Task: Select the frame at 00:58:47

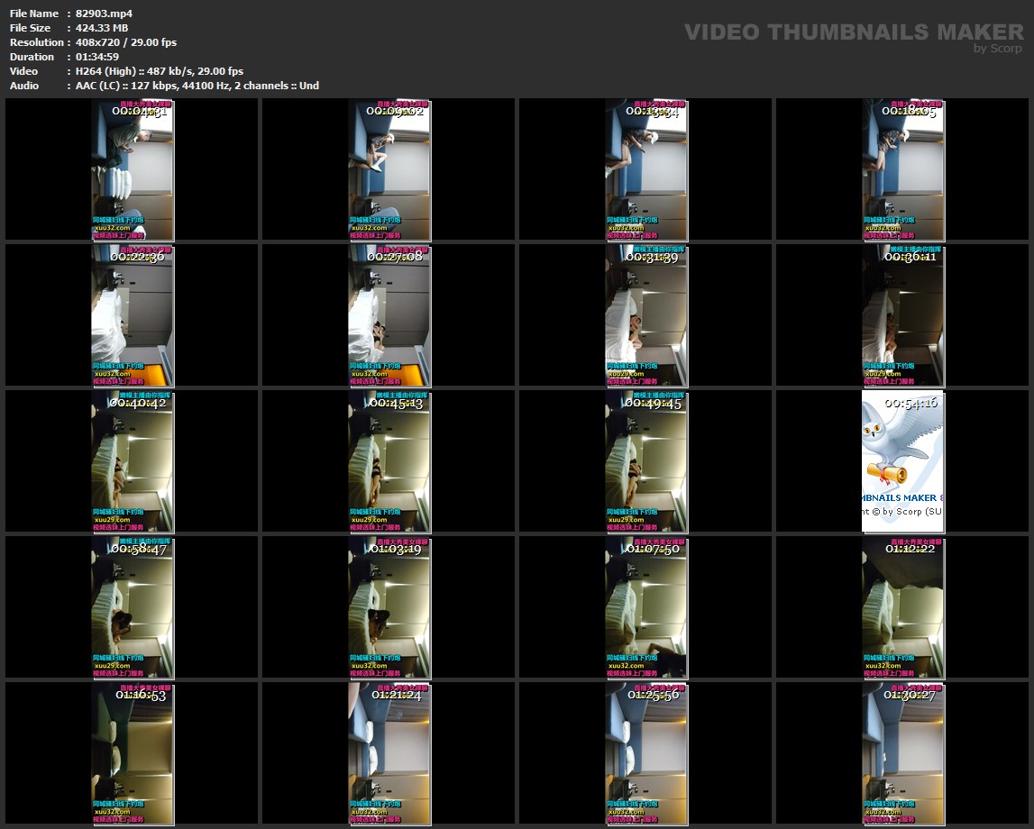Action: (x=133, y=607)
